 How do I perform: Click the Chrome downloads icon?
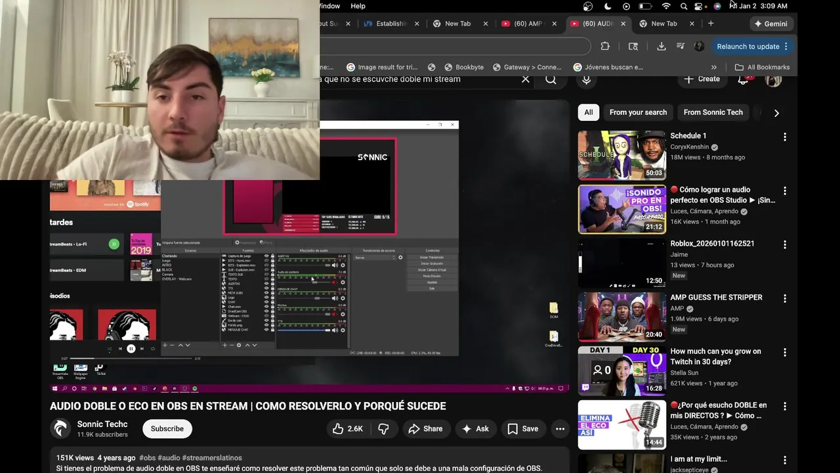(661, 47)
